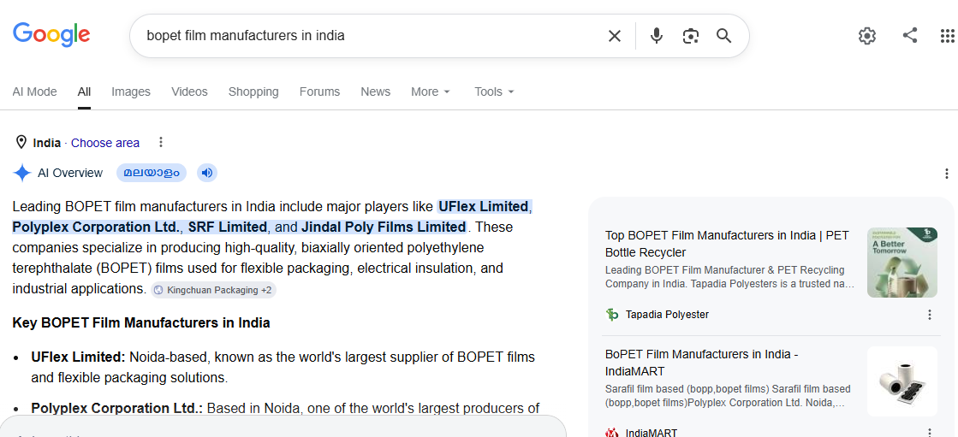Viewport: 958px width, 437px height.
Task: Click the location pin icon beside India
Action: click(x=21, y=143)
